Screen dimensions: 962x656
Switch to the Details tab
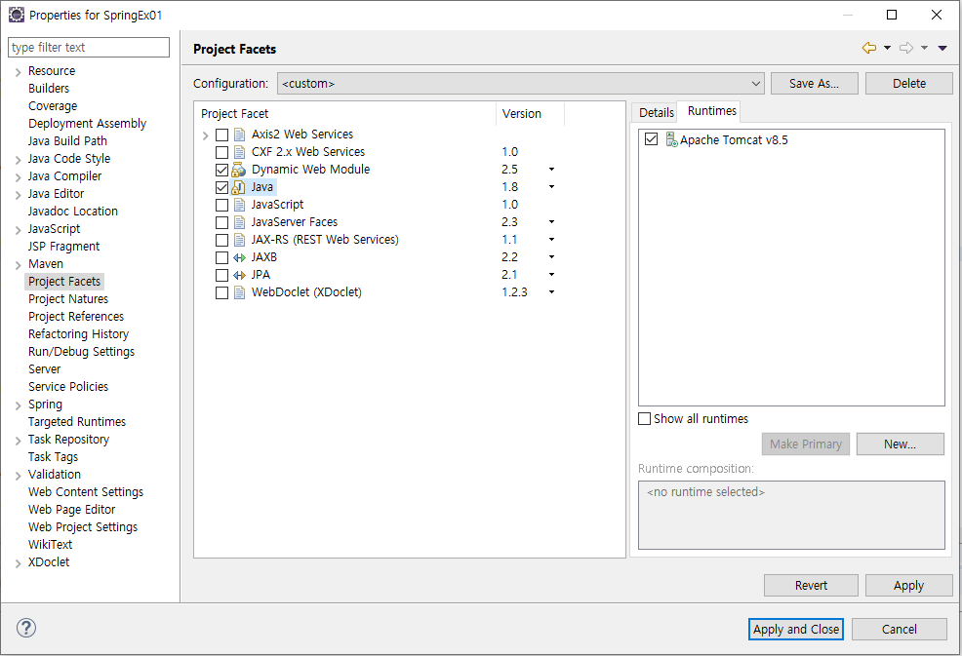click(656, 113)
